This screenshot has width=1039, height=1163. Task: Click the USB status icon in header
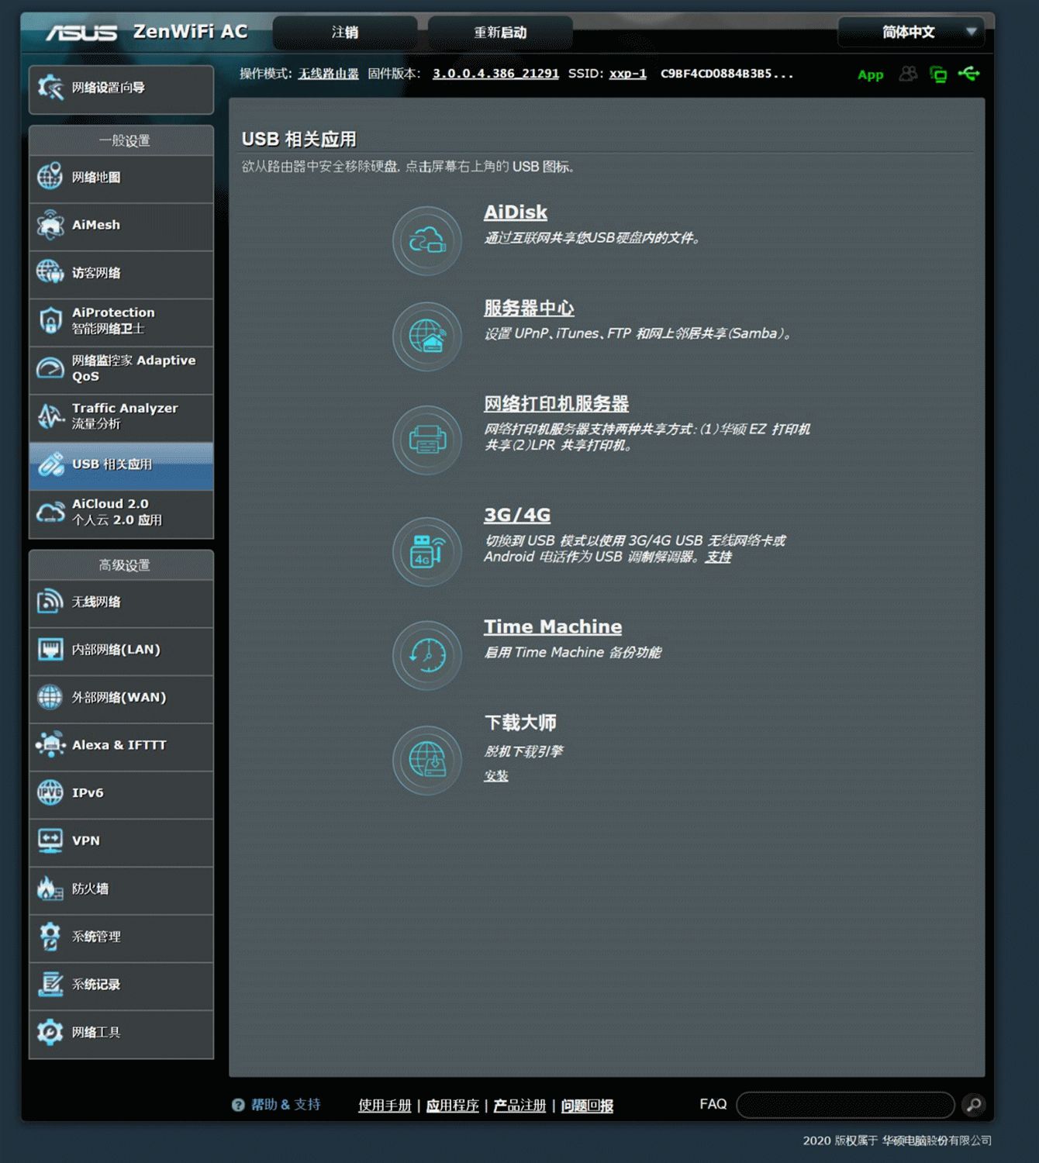point(968,74)
